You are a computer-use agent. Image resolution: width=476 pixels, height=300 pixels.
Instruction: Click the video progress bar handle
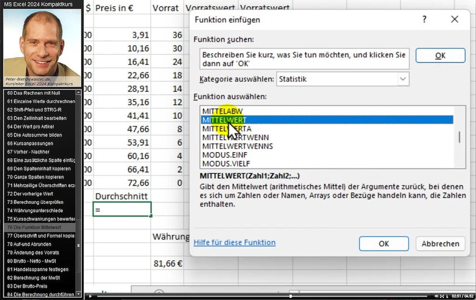tap(291, 296)
